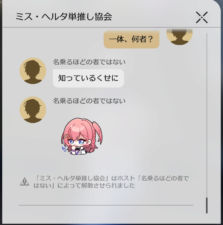Viewport: 223px width, 225px height.
Task: Click the header divider line under title
Action: point(111,27)
